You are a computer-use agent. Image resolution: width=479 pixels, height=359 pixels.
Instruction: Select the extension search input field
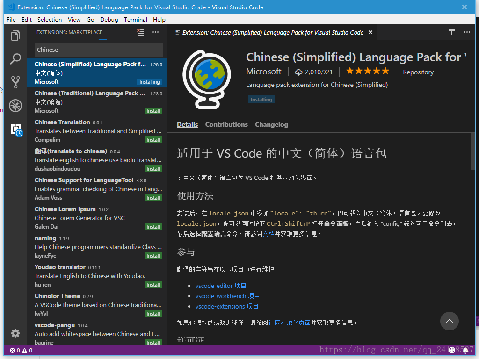click(x=98, y=50)
